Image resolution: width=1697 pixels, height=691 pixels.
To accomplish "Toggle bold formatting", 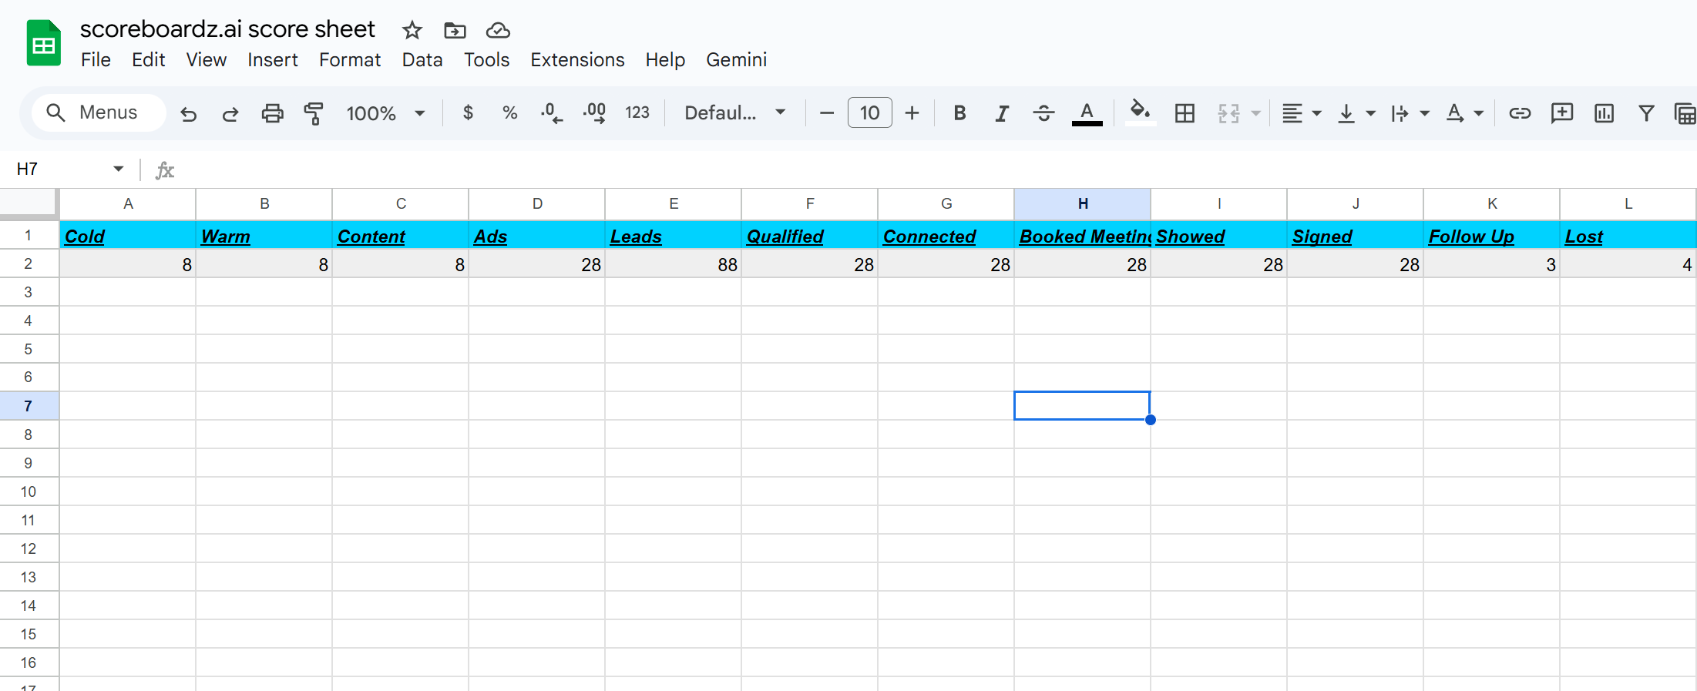I will (959, 114).
